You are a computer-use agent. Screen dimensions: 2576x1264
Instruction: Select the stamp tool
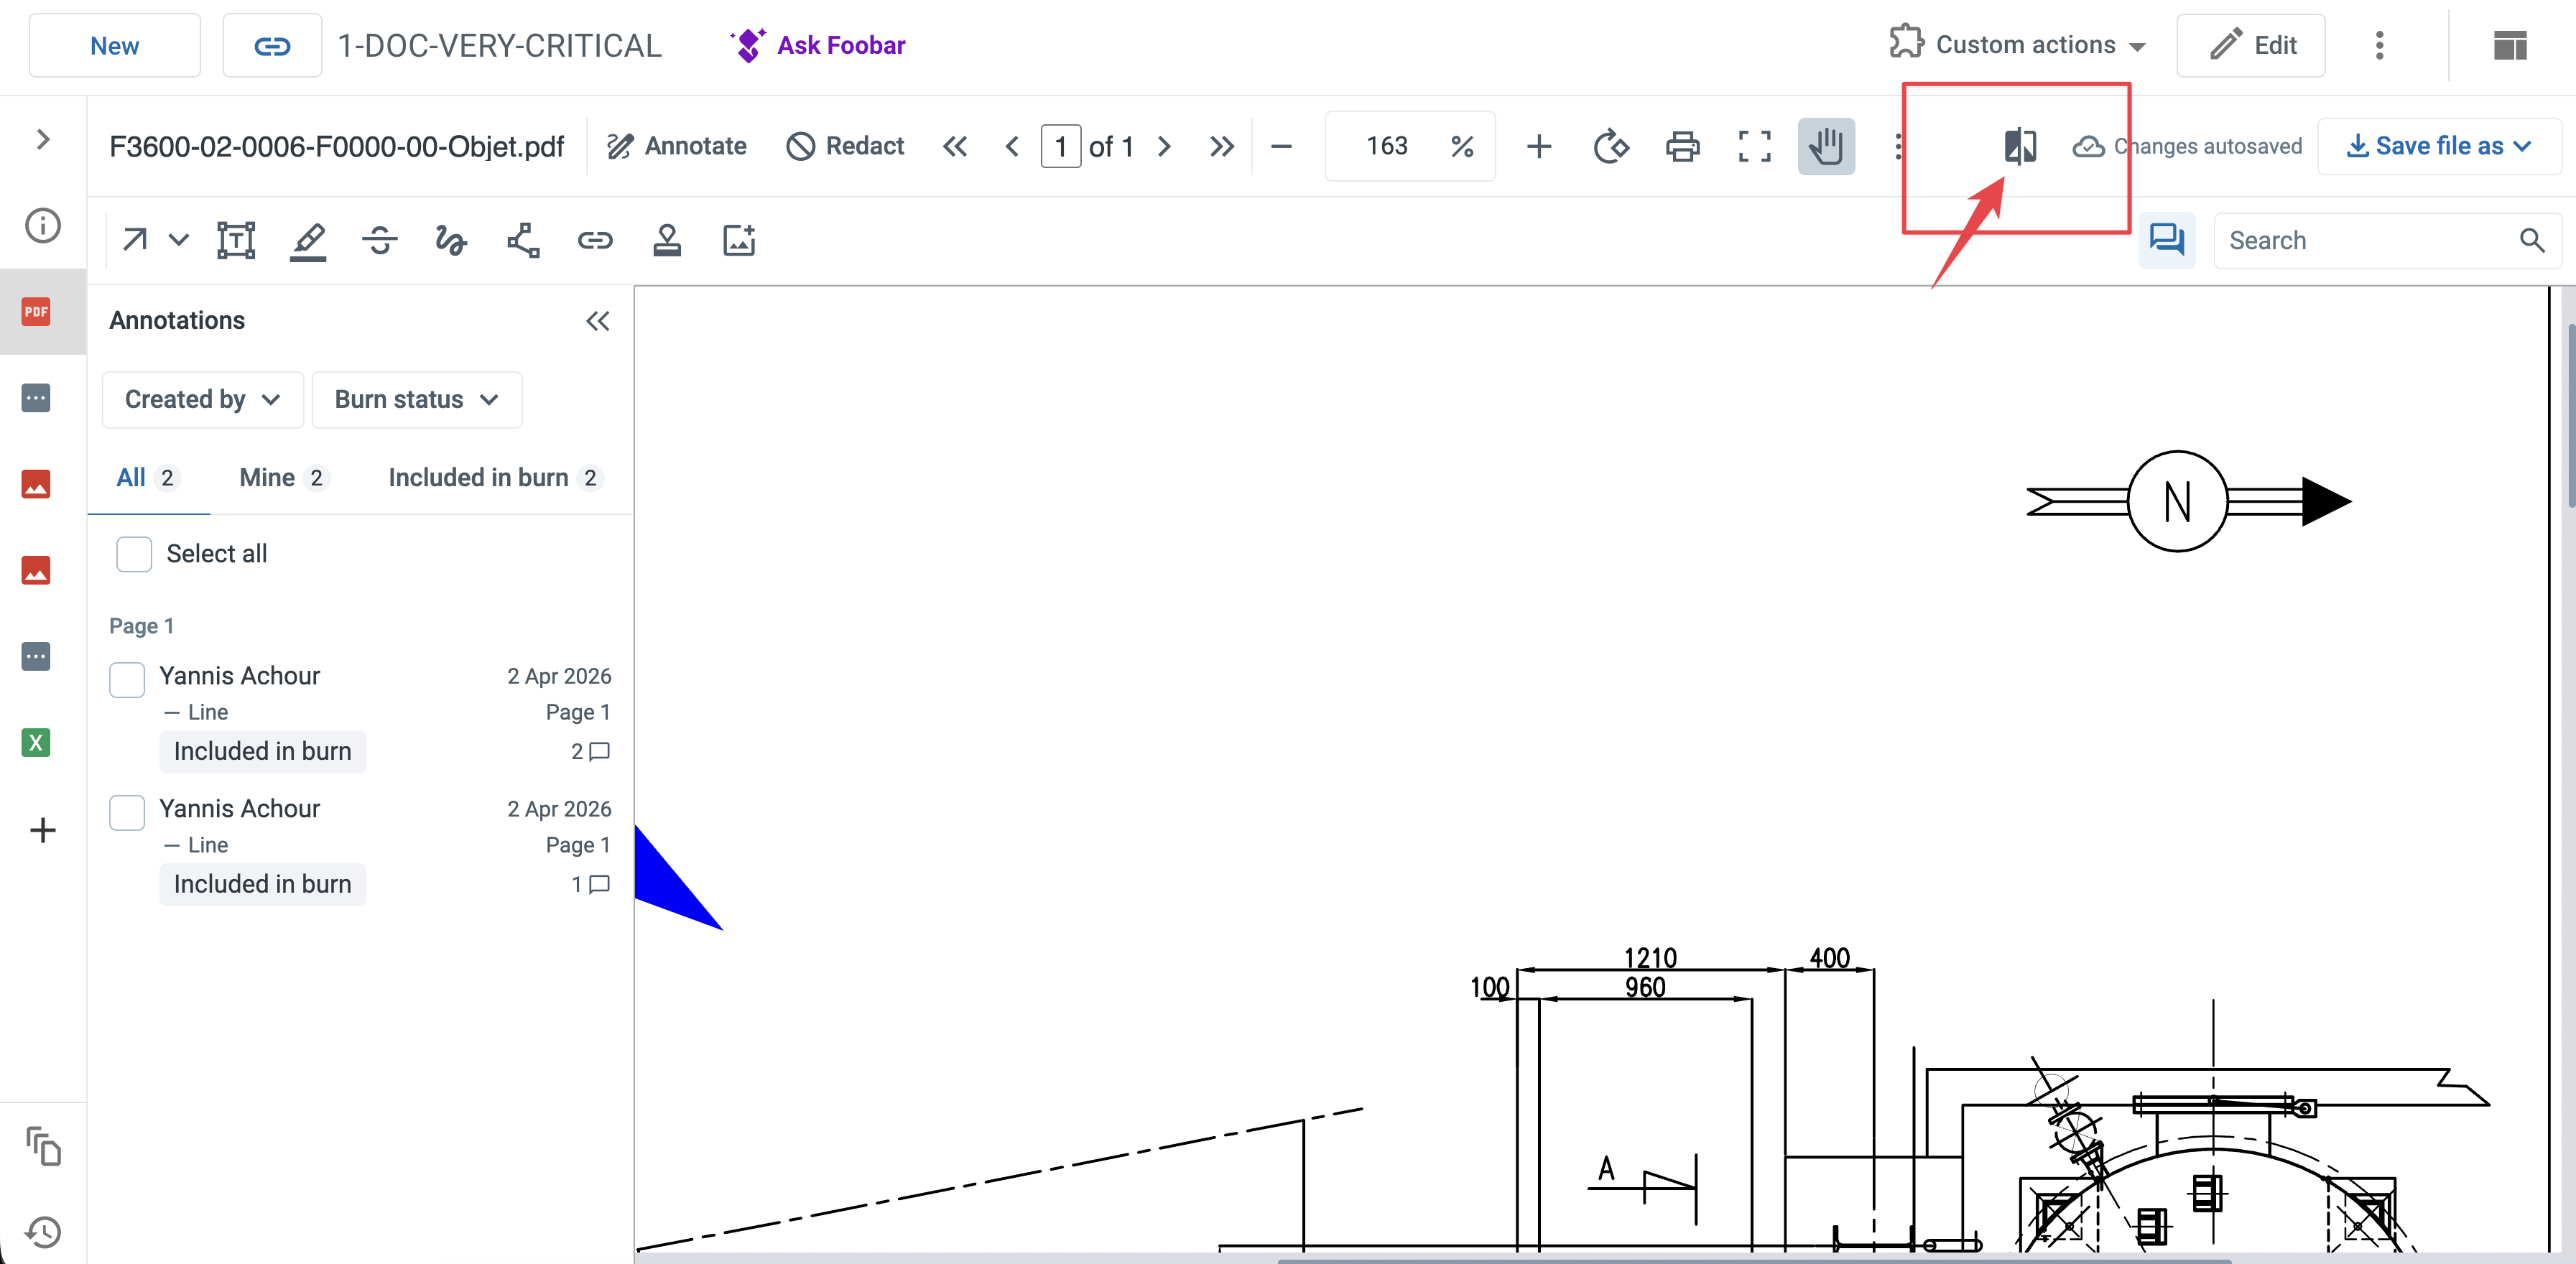point(667,240)
